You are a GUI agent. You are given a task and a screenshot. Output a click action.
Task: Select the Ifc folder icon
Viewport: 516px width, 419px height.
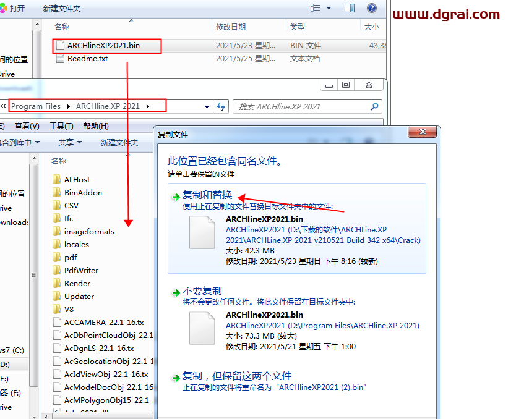coord(56,218)
